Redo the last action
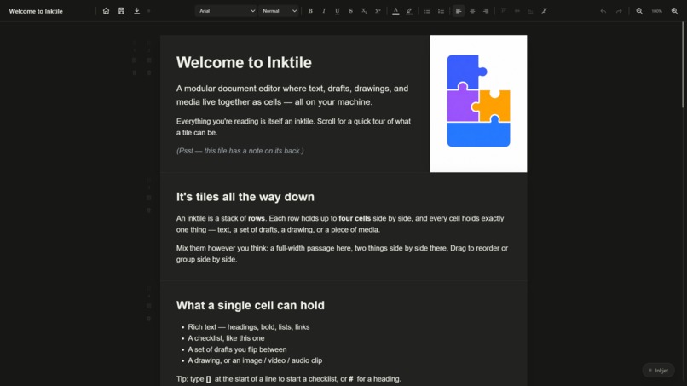The height and width of the screenshot is (386, 687). [x=619, y=11]
